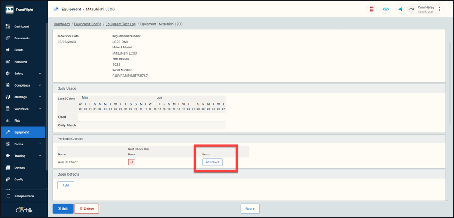Click the In-Service date 26/06/2023

click(66, 42)
